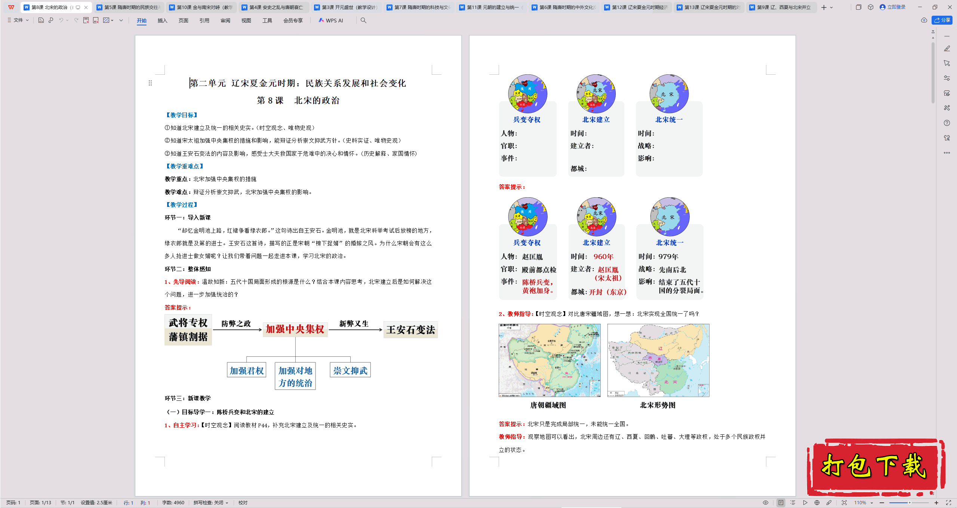
Task: Click the tools icon in right sidebar
Action: tap(947, 108)
